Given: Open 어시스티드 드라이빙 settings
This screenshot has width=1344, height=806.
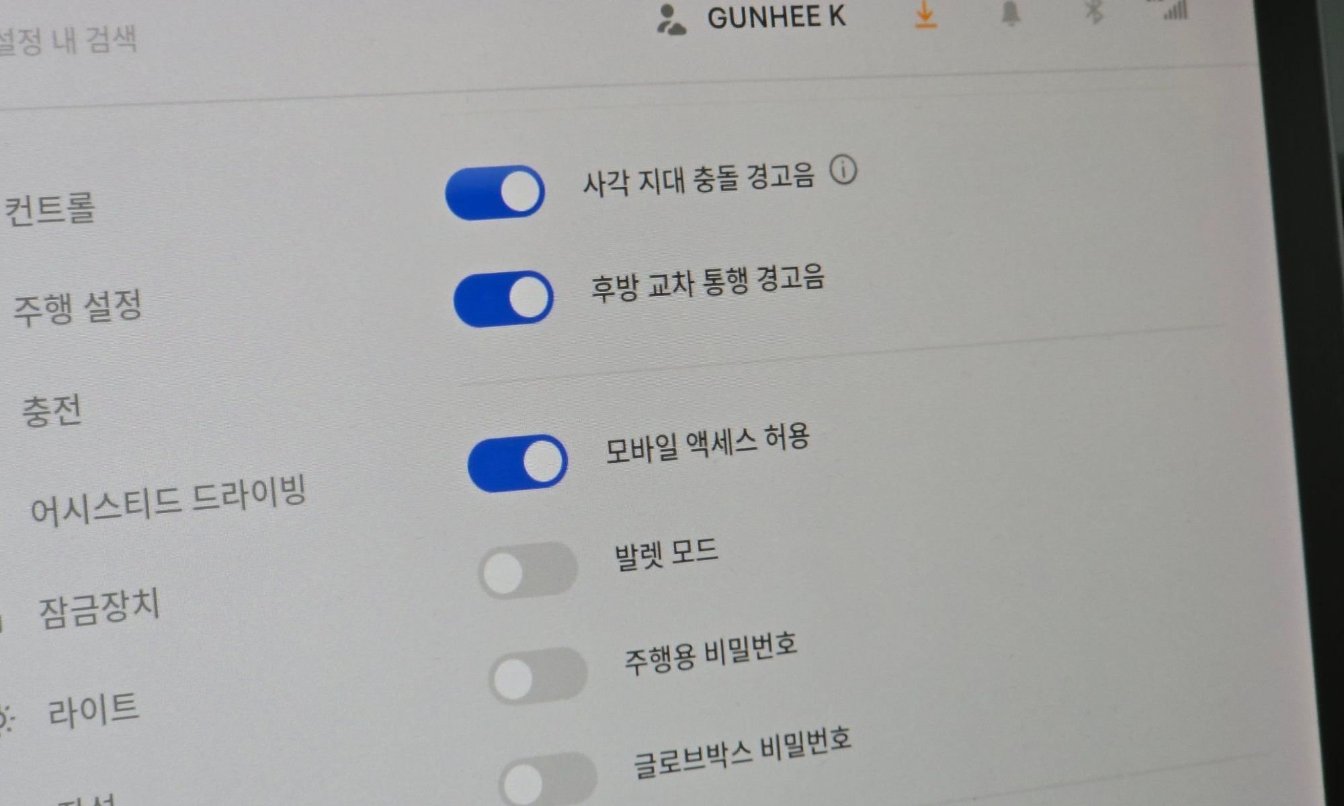Looking at the screenshot, I should [x=169, y=500].
